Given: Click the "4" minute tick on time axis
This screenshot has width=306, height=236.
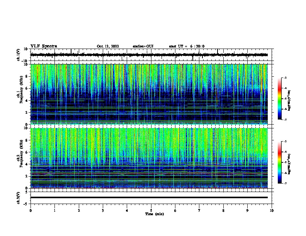Looking at the screenshot, I should coord(127,211).
